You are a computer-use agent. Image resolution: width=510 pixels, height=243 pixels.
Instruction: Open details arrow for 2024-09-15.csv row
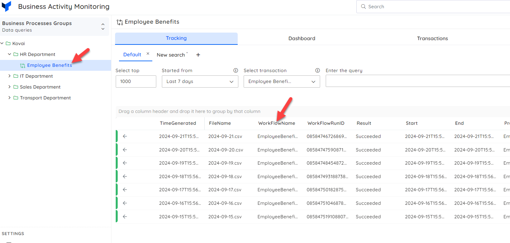tap(125, 217)
